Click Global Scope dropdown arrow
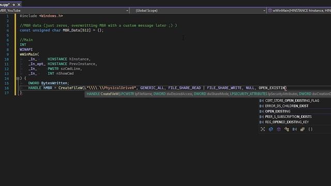The image size is (331, 186). (x=264, y=10)
